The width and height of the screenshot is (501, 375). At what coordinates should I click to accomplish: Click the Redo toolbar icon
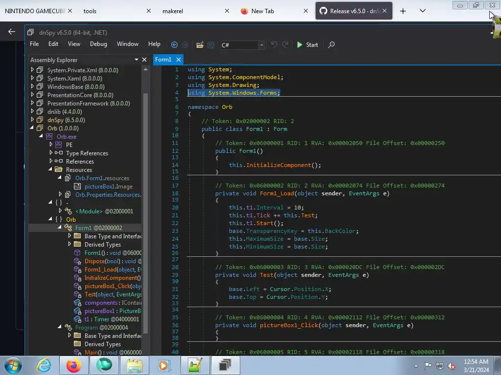pyautogui.click(x=285, y=44)
